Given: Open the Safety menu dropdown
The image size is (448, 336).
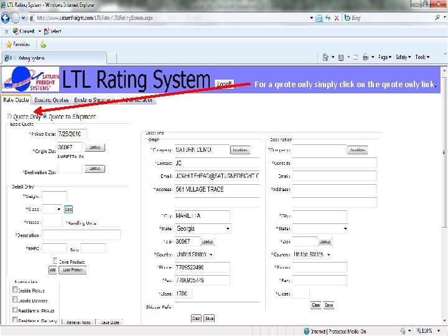Looking at the screenshot, I should point(403,57).
